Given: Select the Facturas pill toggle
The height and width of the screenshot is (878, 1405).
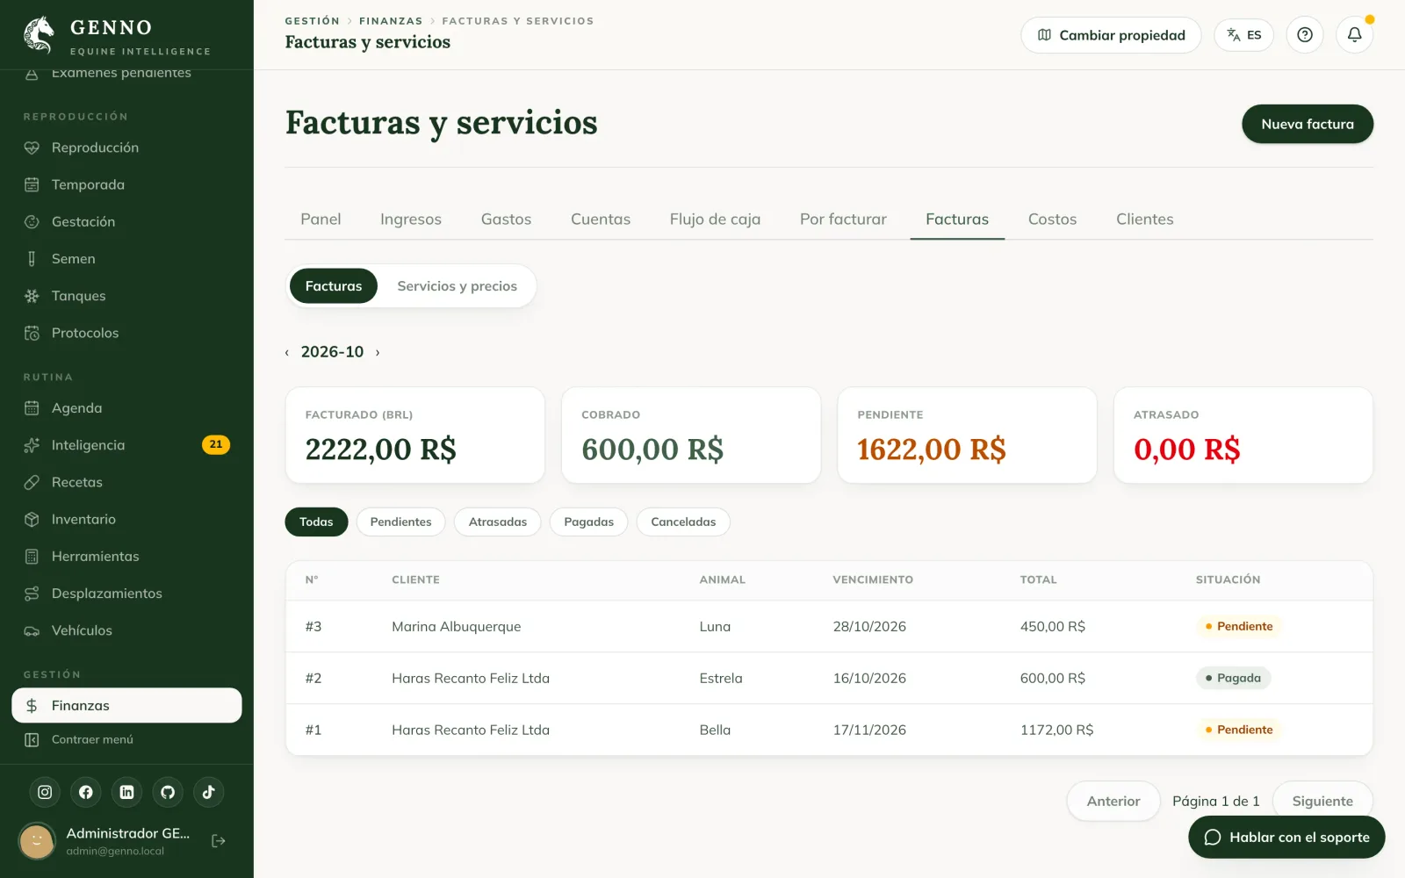Looking at the screenshot, I should tap(334, 286).
